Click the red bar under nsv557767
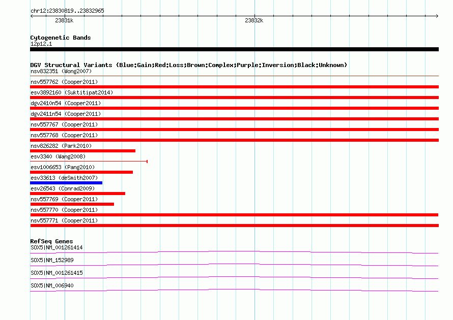 [x=234, y=130]
